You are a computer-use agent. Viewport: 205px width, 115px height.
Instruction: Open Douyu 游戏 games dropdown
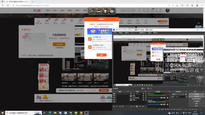pos(78,10)
